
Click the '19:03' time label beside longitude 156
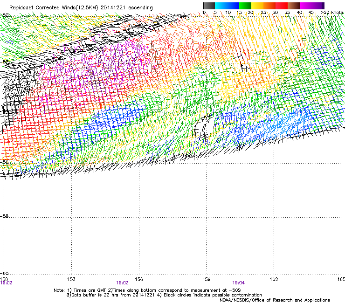(x=122, y=283)
